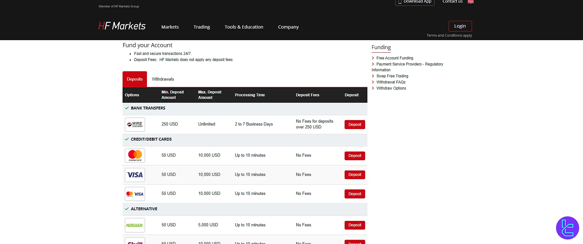Click Deposit button in standalone VISA row

[x=355, y=175]
